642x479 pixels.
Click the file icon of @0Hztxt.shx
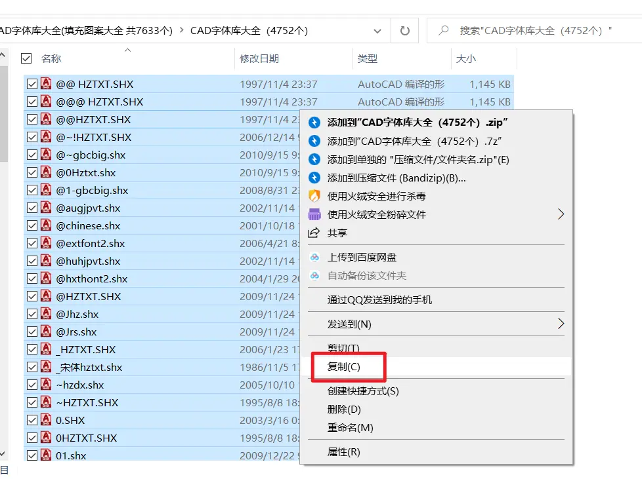[x=46, y=172]
